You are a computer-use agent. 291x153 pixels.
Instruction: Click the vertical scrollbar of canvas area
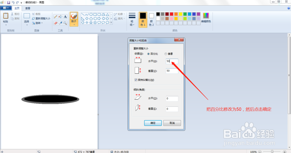[289, 75]
